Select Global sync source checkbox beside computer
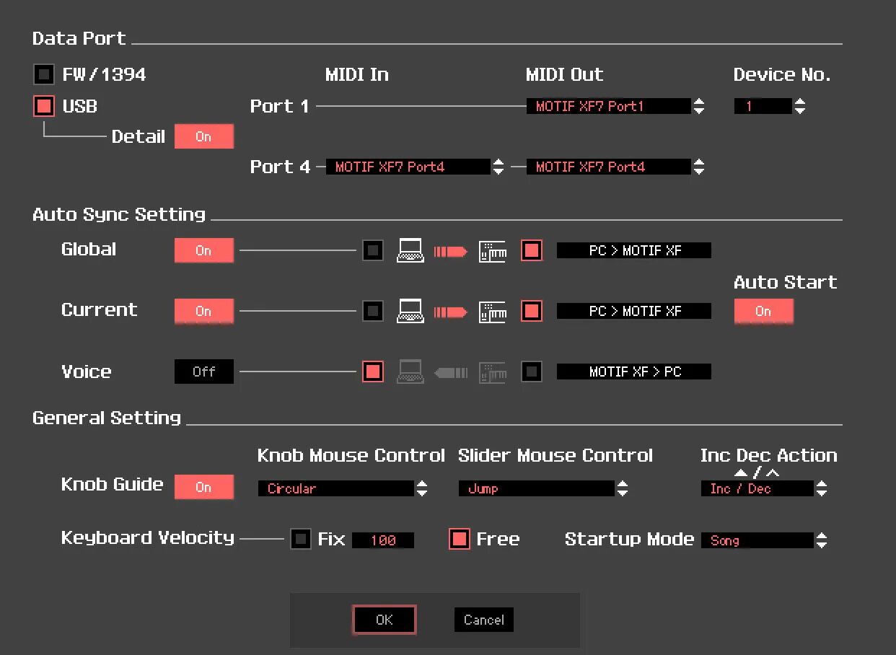 click(373, 250)
